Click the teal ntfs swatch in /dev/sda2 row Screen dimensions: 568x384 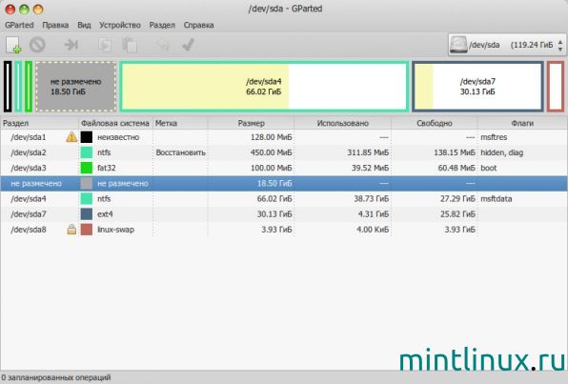(x=86, y=152)
